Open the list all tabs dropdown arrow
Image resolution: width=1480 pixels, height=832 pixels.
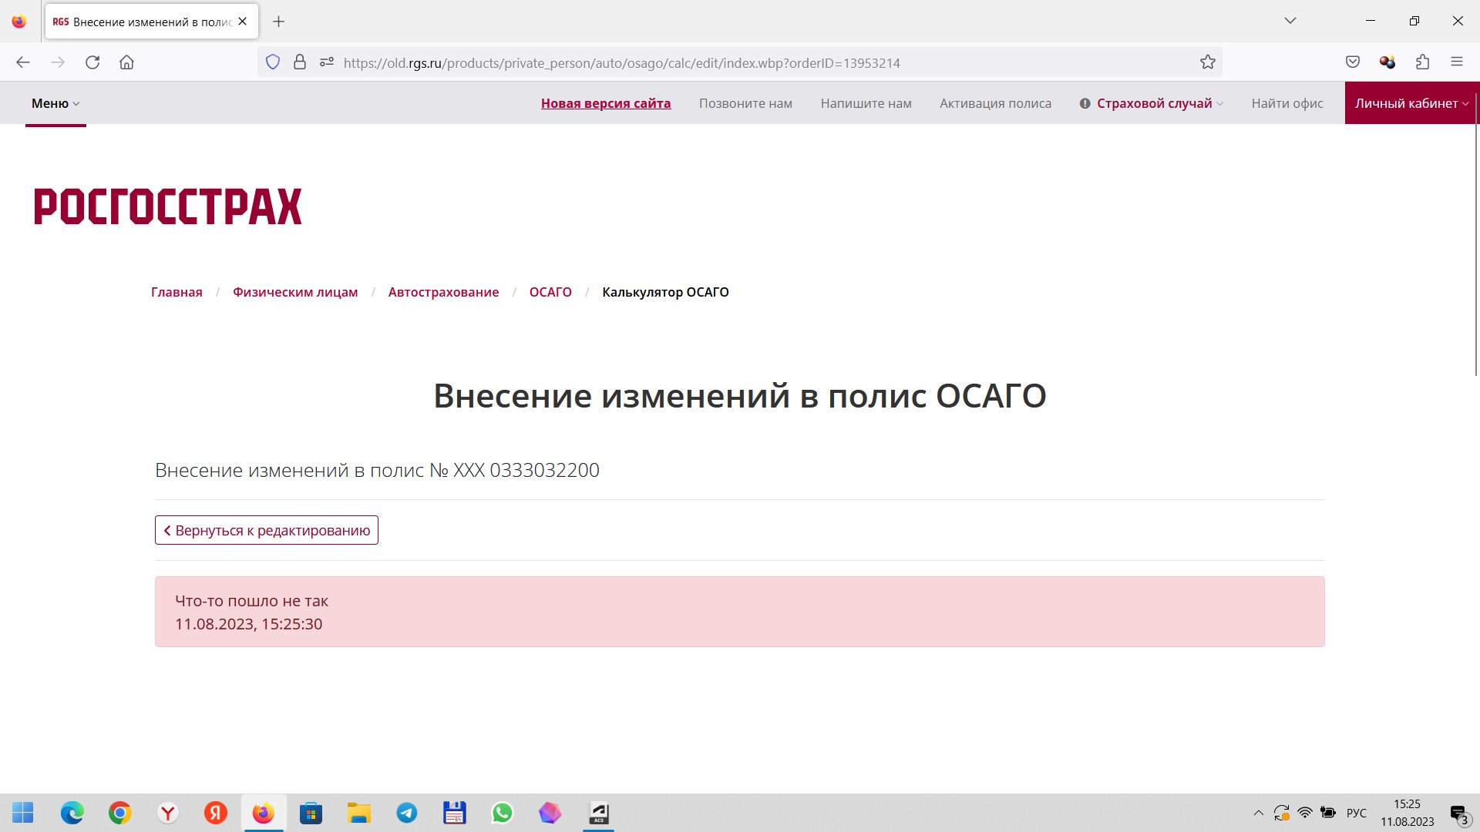point(1290,21)
